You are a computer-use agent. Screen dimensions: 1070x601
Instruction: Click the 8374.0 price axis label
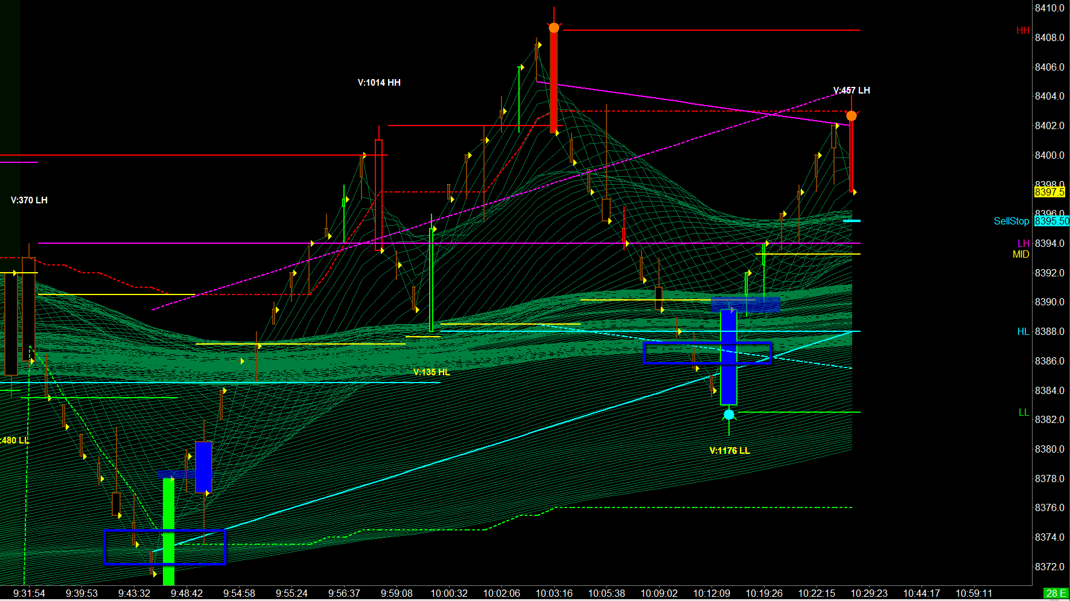click(1050, 537)
